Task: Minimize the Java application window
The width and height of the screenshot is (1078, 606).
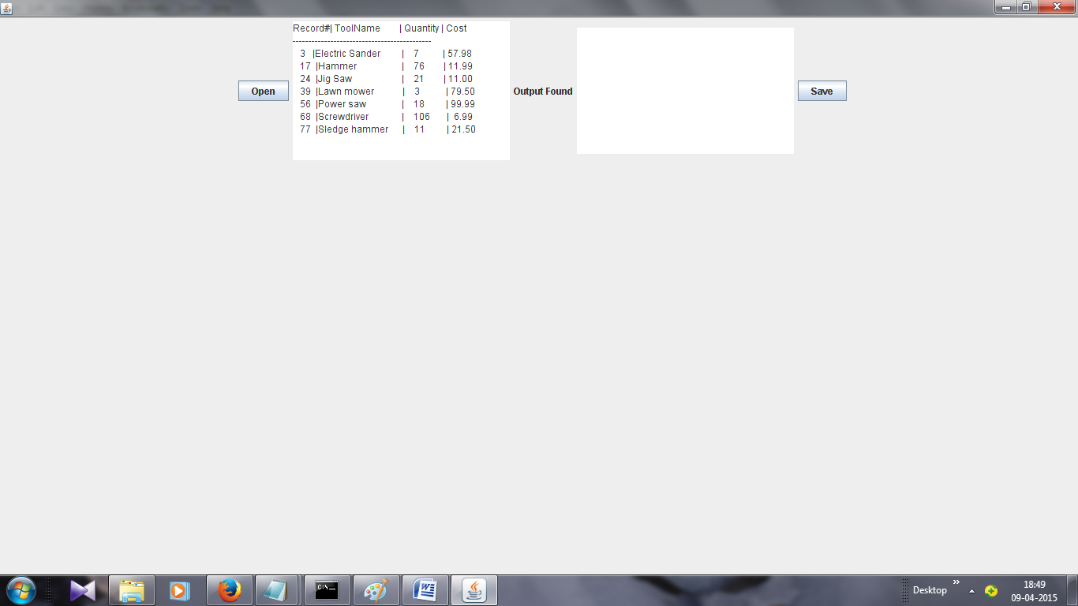Action: (x=1005, y=7)
